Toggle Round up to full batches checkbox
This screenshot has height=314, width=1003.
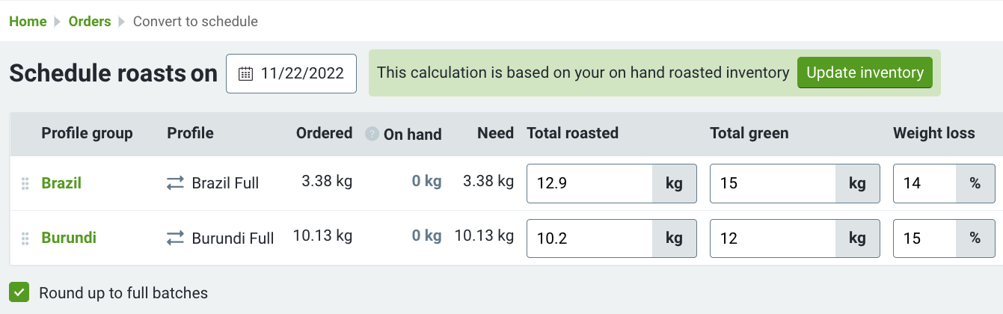coord(19,292)
